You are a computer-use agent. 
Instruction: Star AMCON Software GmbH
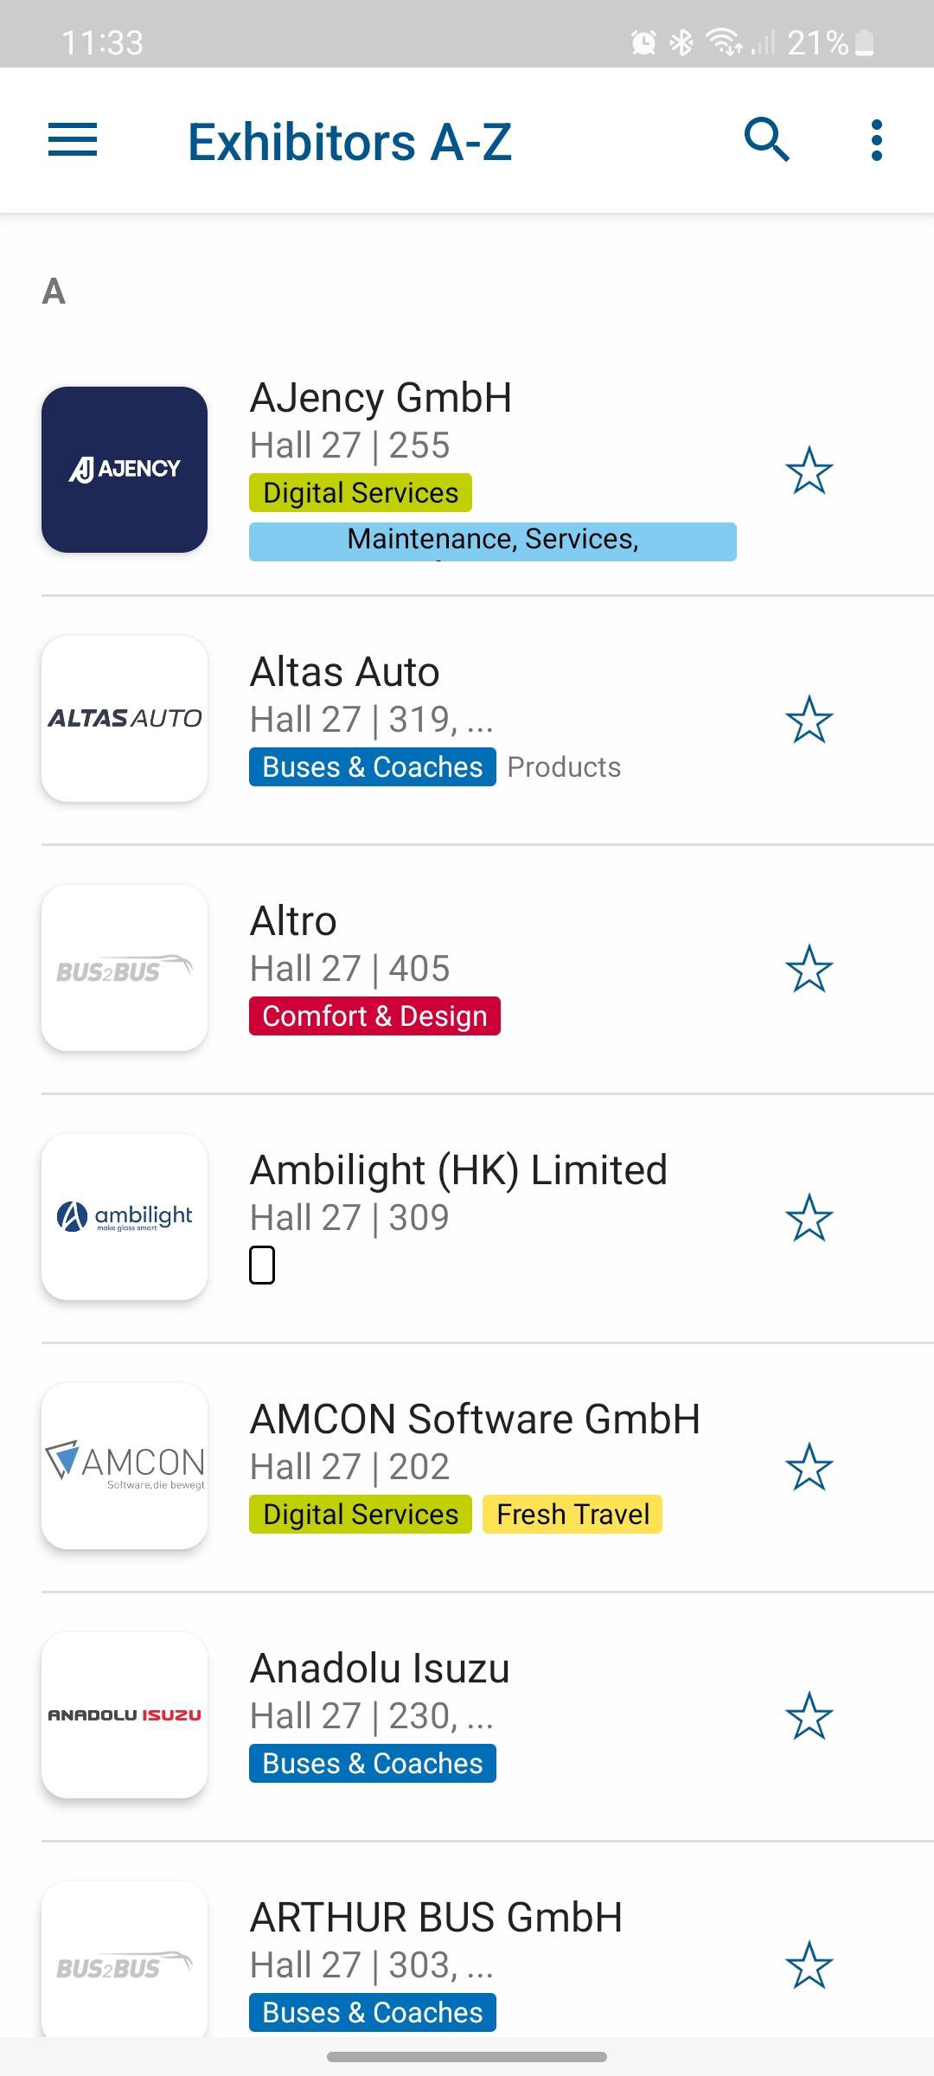tap(809, 1467)
